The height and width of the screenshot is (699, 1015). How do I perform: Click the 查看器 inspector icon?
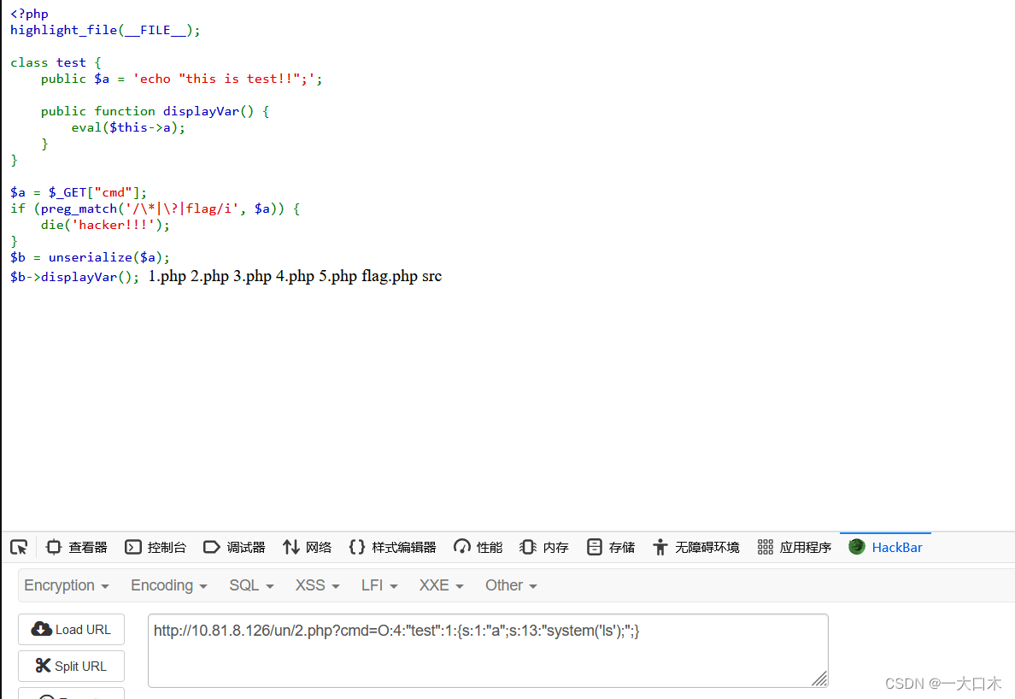pos(54,548)
